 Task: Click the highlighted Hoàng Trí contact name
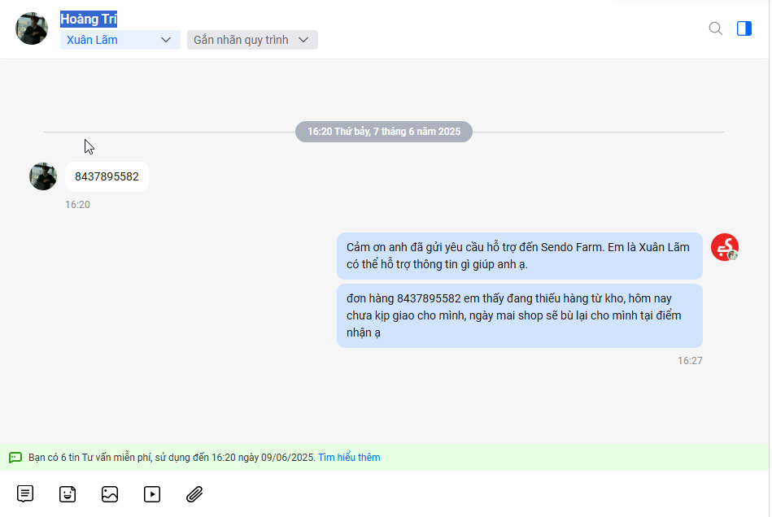[89, 20]
